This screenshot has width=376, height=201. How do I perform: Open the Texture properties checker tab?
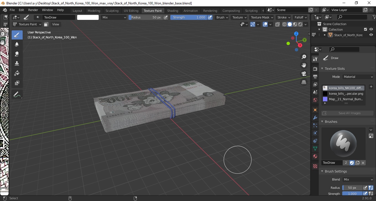[315, 166]
